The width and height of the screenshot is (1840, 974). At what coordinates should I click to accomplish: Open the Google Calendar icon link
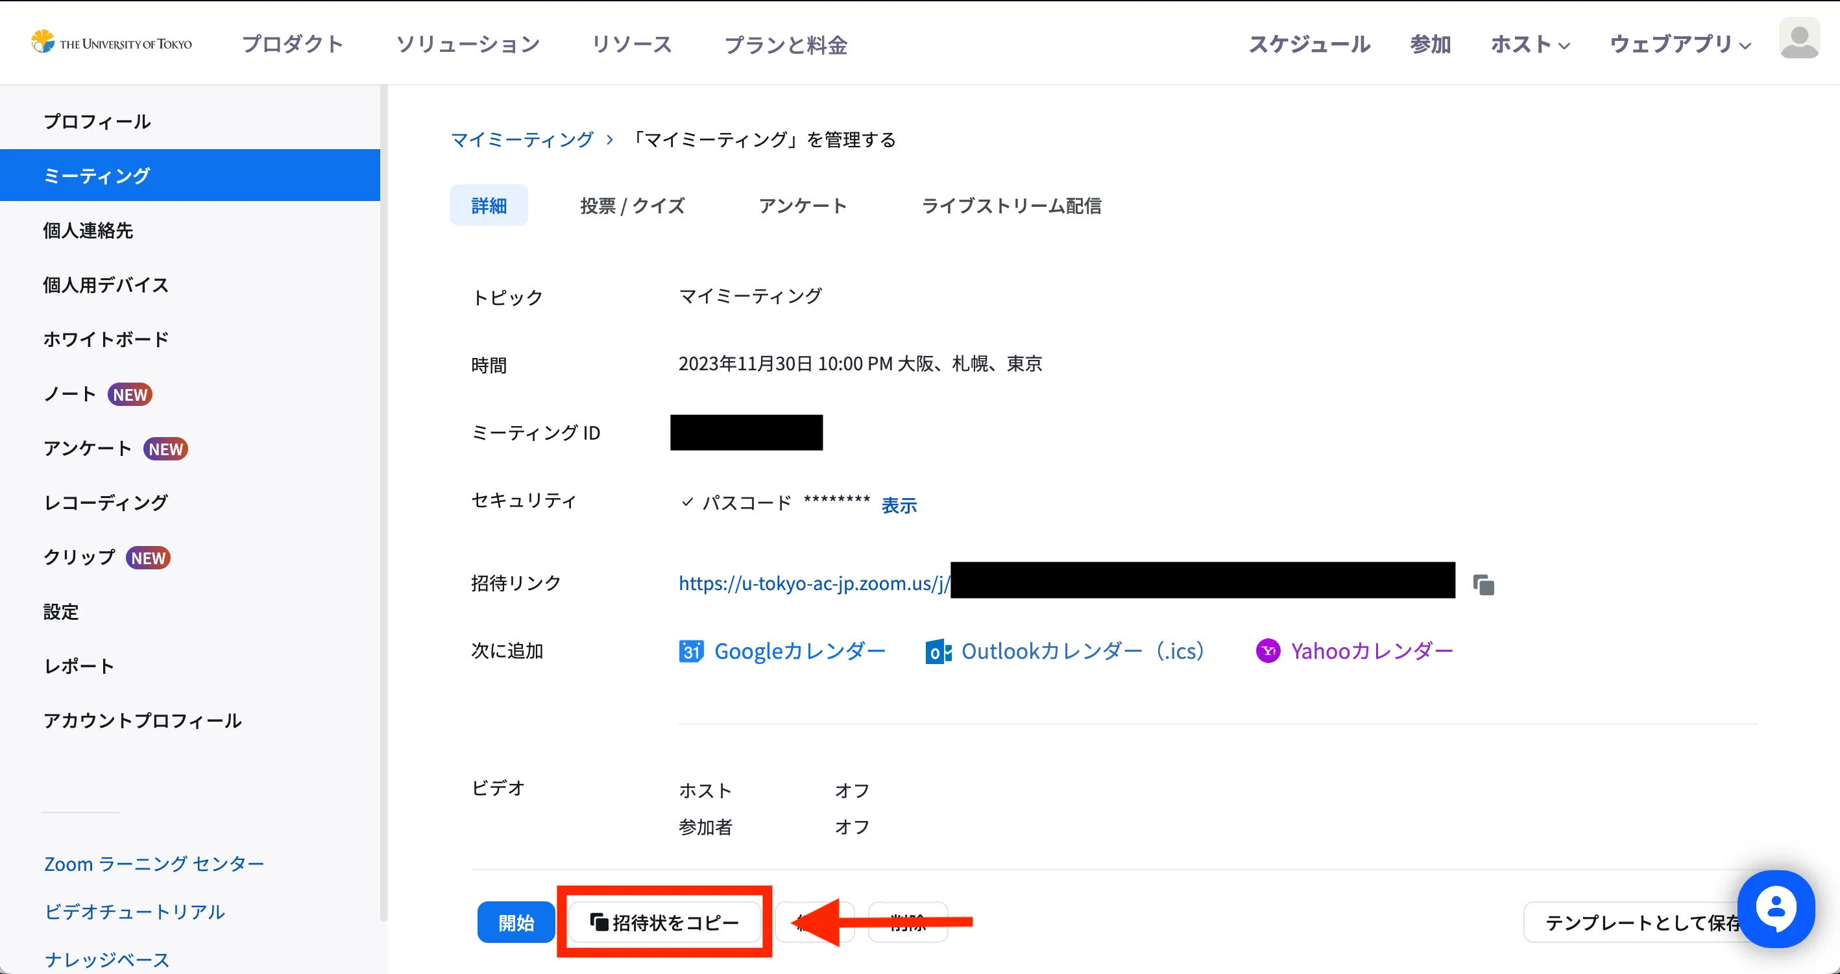(x=691, y=651)
